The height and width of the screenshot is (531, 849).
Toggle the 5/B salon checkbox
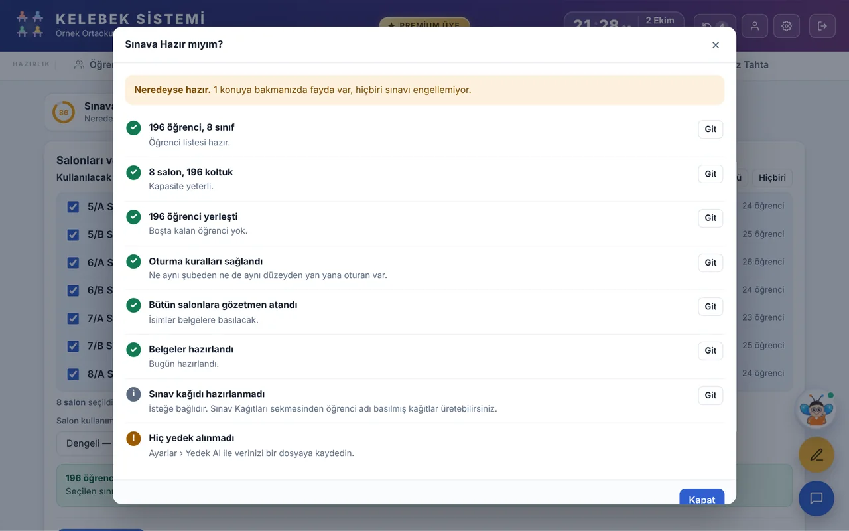(74, 235)
